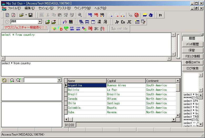Click the 参照DATA button
Viewport: 205px width, 138px height.
[x=193, y=62]
